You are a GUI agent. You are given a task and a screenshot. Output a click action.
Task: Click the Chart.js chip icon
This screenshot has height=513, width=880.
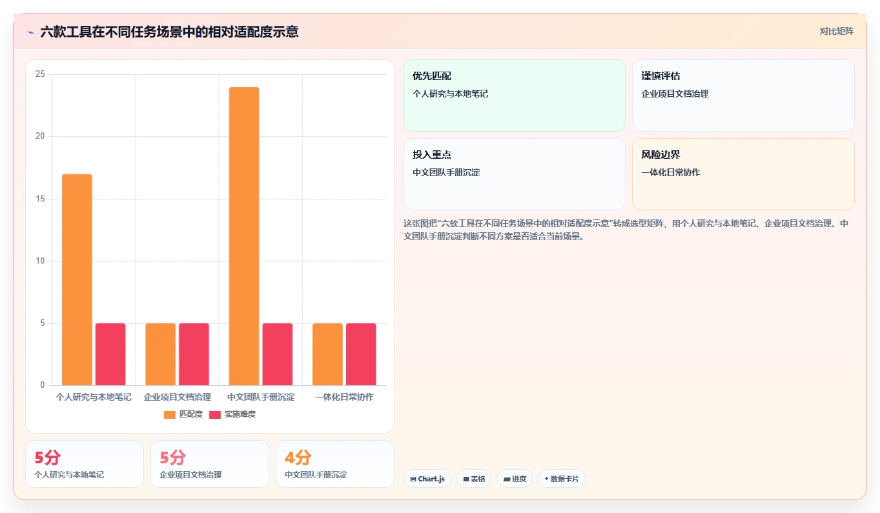click(413, 479)
